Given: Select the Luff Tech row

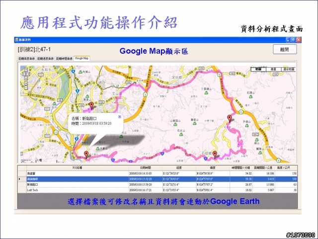Looking at the screenshot, I should (x=158, y=190).
